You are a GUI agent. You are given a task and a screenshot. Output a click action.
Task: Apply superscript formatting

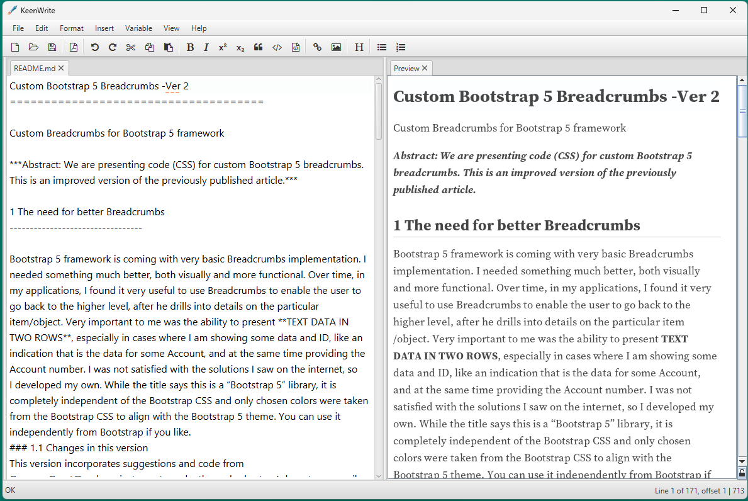[223, 47]
